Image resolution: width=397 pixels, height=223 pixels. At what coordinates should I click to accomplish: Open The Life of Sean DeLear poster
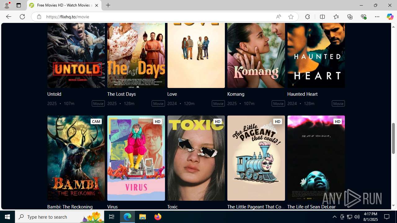pos(316,158)
